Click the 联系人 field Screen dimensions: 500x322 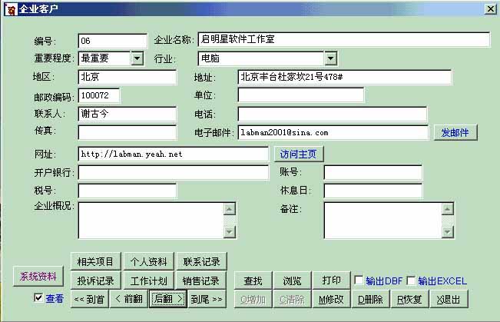click(127, 114)
